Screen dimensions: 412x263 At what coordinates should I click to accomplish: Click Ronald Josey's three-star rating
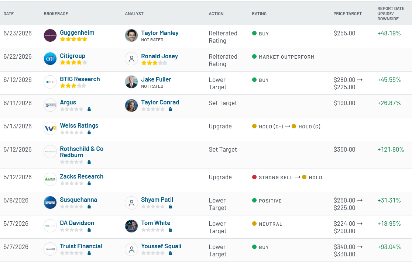[x=154, y=63]
